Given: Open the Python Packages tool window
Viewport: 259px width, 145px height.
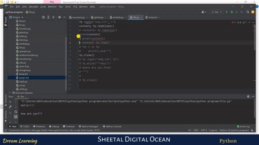Looking at the screenshot, I should pos(89,126).
